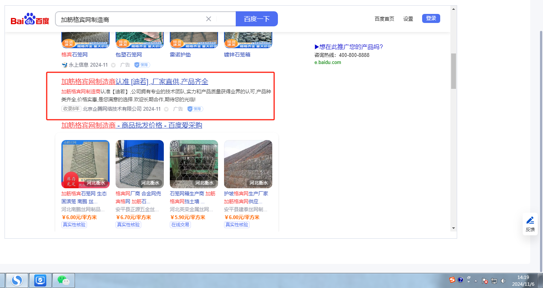The width and height of the screenshot is (543, 288).
Task: Open the 格宾网厂商 合金网兜 product title
Action: 138,197
